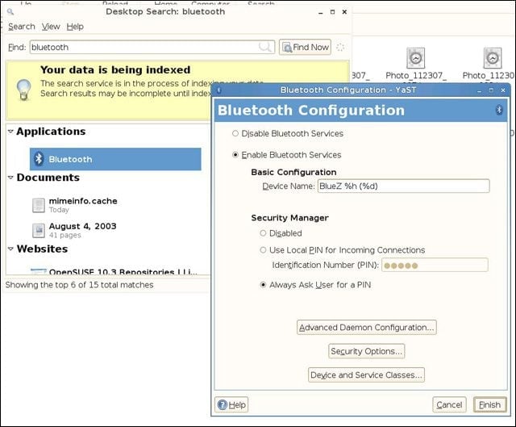Click the Bluetooth logo in the YaST header
The height and width of the screenshot is (427, 516).
[x=499, y=110]
